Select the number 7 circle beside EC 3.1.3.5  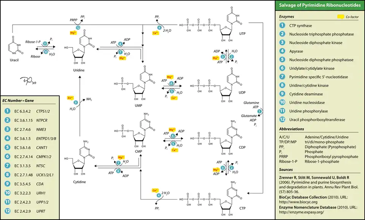click(x=8, y=165)
